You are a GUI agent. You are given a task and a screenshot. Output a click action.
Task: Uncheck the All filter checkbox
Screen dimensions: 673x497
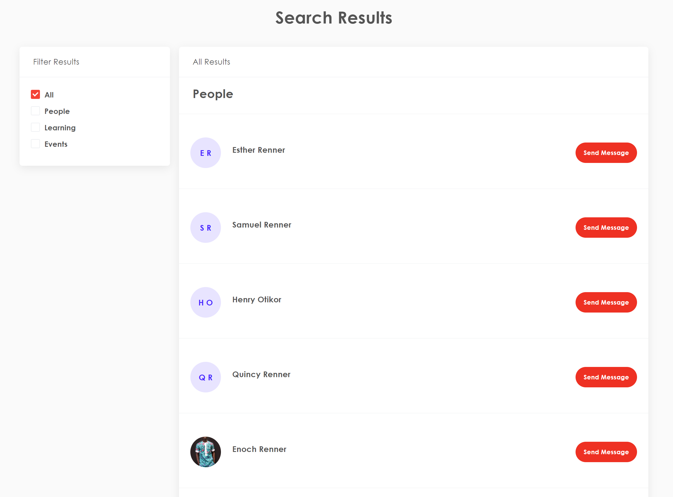tap(35, 94)
